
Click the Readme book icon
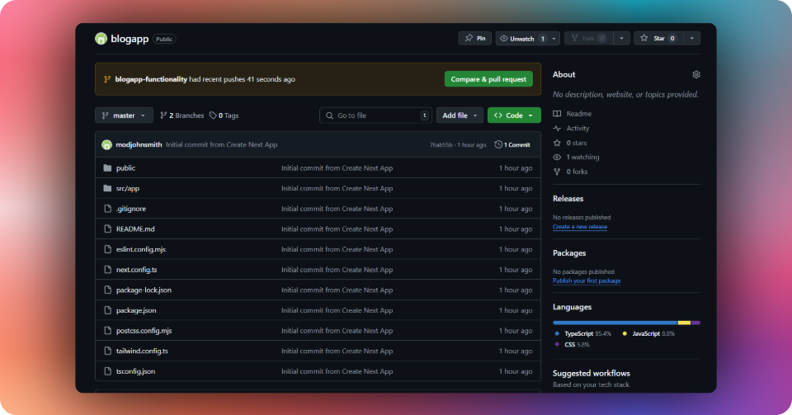(x=557, y=114)
